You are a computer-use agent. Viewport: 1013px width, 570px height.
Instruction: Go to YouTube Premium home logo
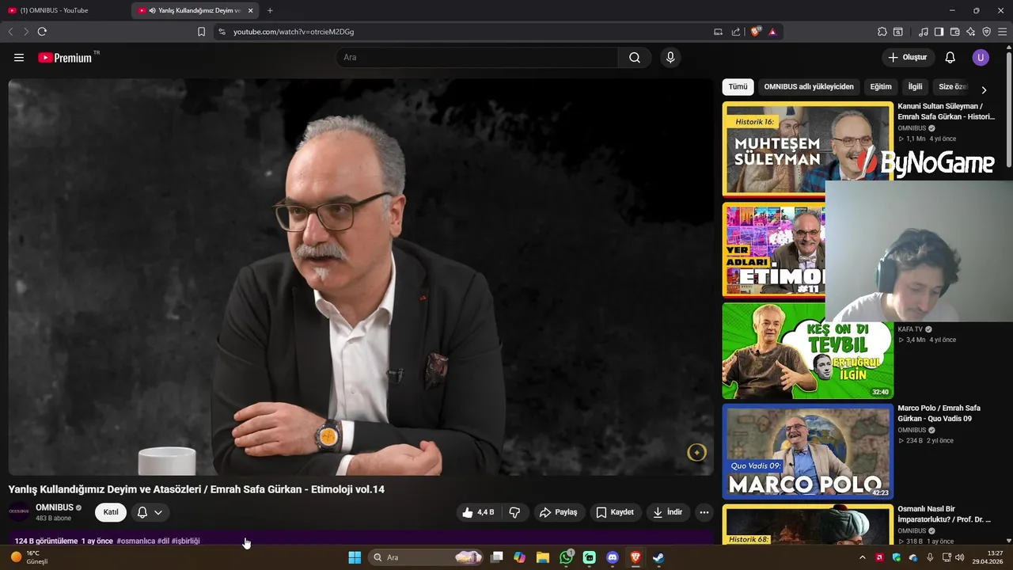(x=65, y=57)
